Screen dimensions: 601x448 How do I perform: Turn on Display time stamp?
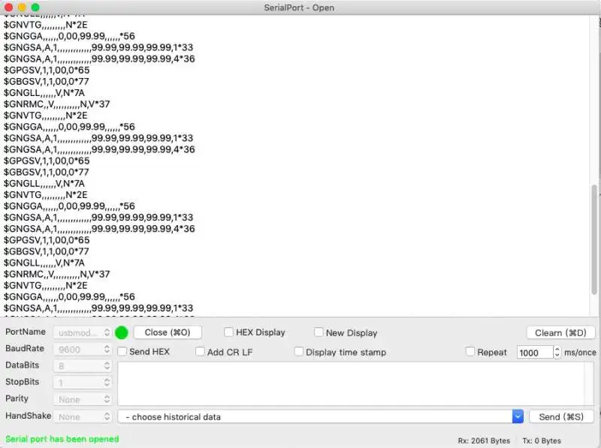click(298, 351)
